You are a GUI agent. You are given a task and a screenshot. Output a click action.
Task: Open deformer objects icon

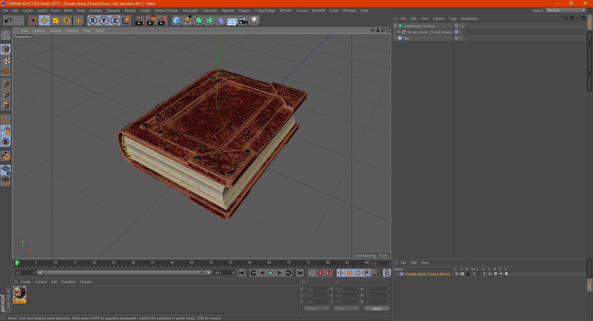[221, 21]
